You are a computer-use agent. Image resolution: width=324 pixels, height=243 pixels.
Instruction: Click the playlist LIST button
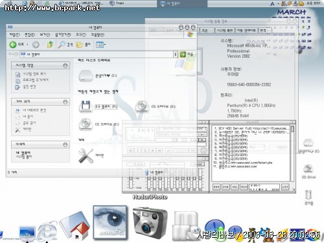(285, 187)
